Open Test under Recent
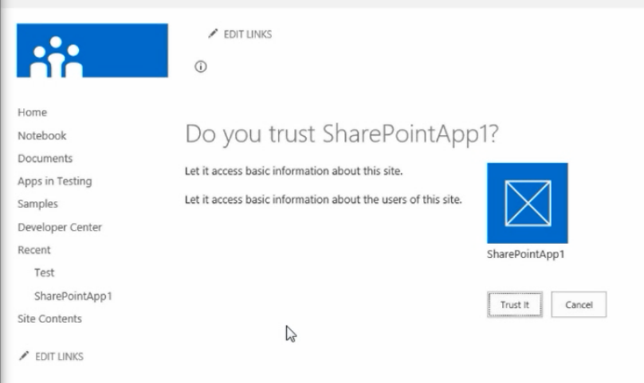 point(45,272)
